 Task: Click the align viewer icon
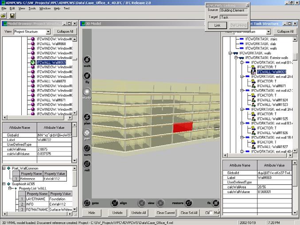click(115, 203)
